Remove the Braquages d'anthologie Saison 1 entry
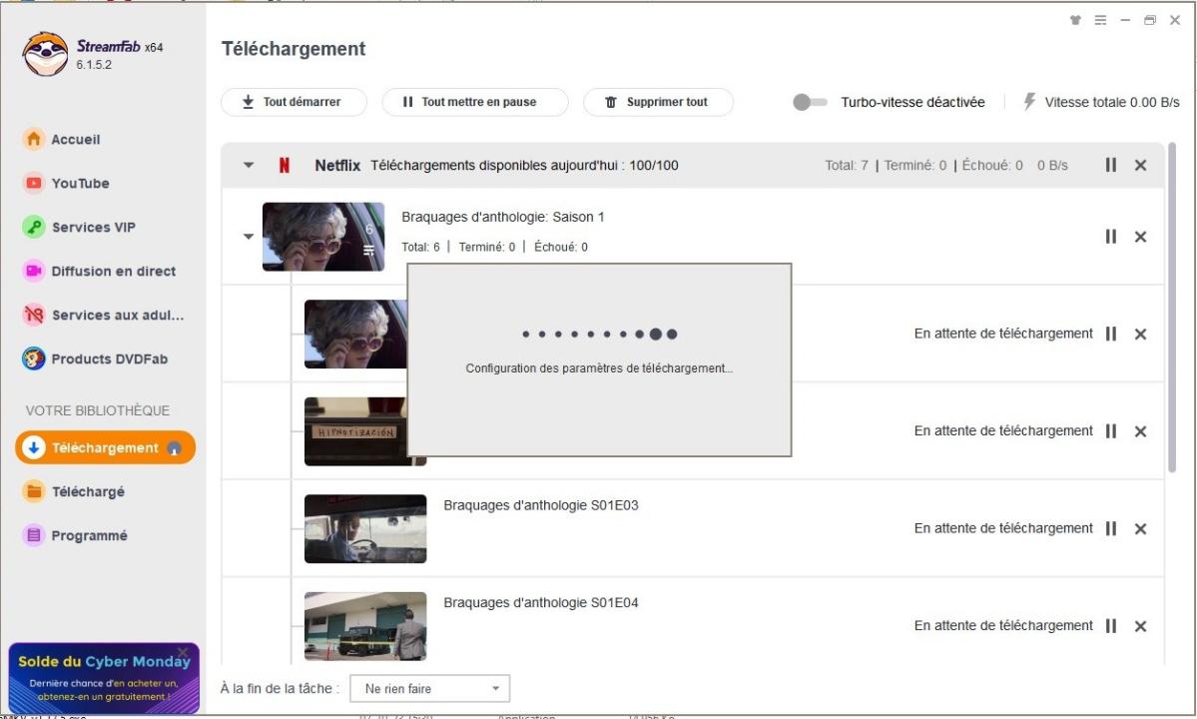 pos(1140,237)
